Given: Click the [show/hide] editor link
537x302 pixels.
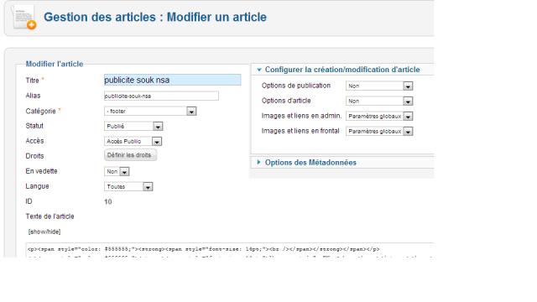Looking at the screenshot, I should coord(44,232).
